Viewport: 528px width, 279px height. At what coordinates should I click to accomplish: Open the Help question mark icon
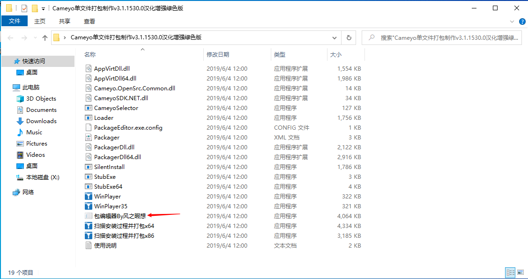(522, 21)
